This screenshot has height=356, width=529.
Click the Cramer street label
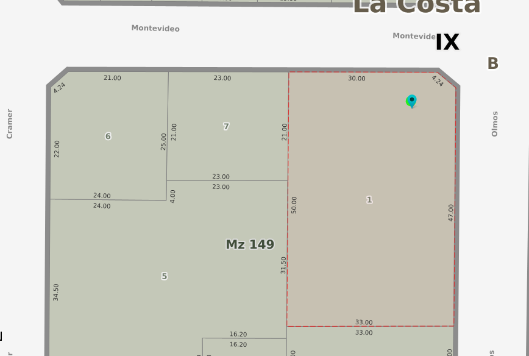pyautogui.click(x=10, y=124)
